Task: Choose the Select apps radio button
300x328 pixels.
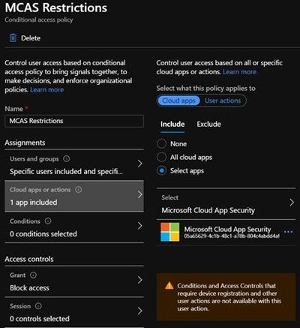Action: (161, 170)
